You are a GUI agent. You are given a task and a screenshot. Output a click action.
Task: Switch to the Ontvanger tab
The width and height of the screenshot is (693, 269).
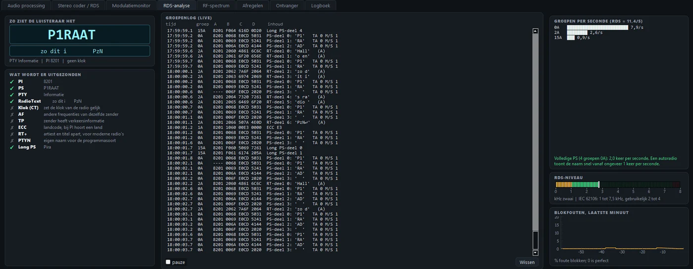click(287, 5)
